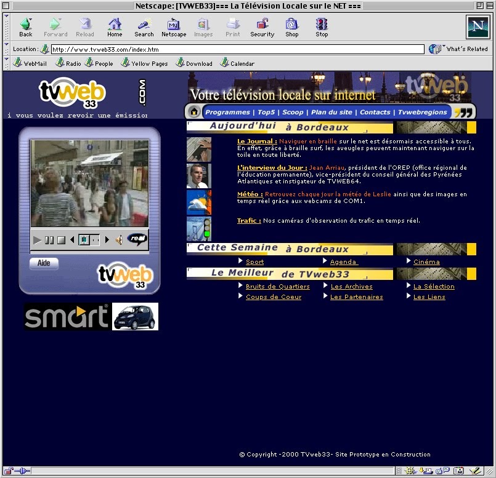Click the rewind arrow in player

point(72,240)
